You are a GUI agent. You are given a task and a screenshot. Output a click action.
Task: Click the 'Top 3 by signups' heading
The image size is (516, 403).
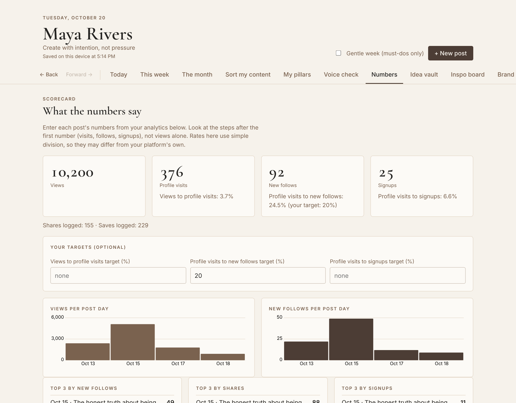(367, 388)
